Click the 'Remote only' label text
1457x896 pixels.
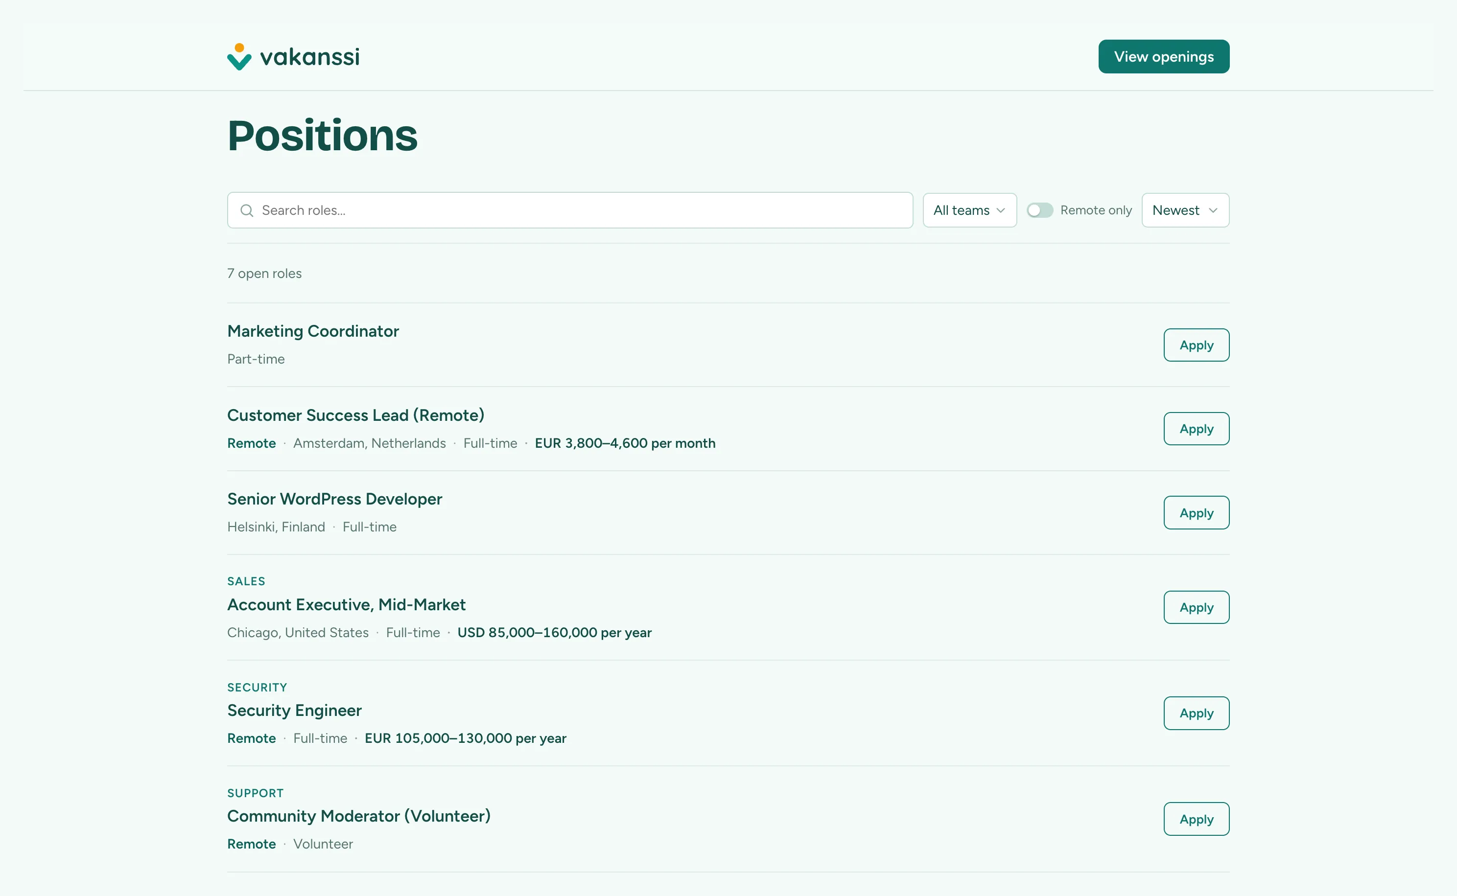pos(1096,210)
